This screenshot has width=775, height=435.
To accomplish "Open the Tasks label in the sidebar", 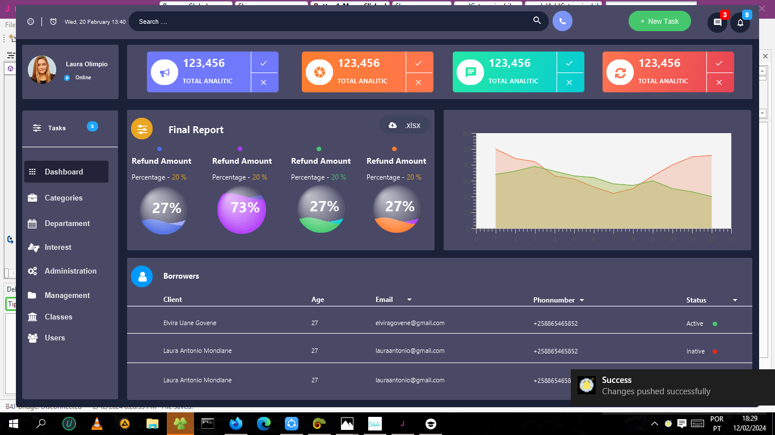I will click(57, 128).
